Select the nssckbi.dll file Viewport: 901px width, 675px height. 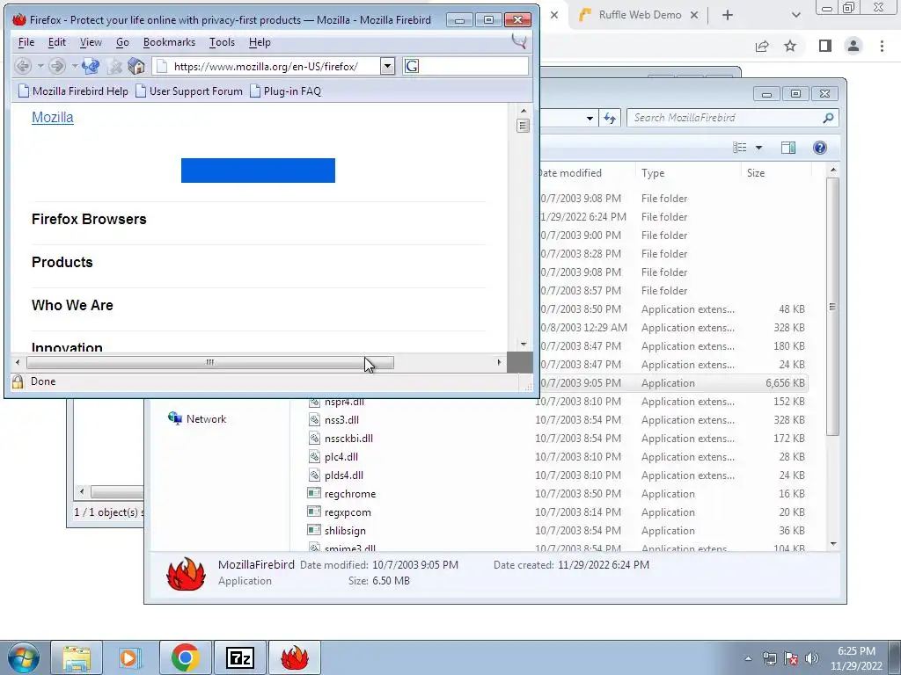coord(341,439)
